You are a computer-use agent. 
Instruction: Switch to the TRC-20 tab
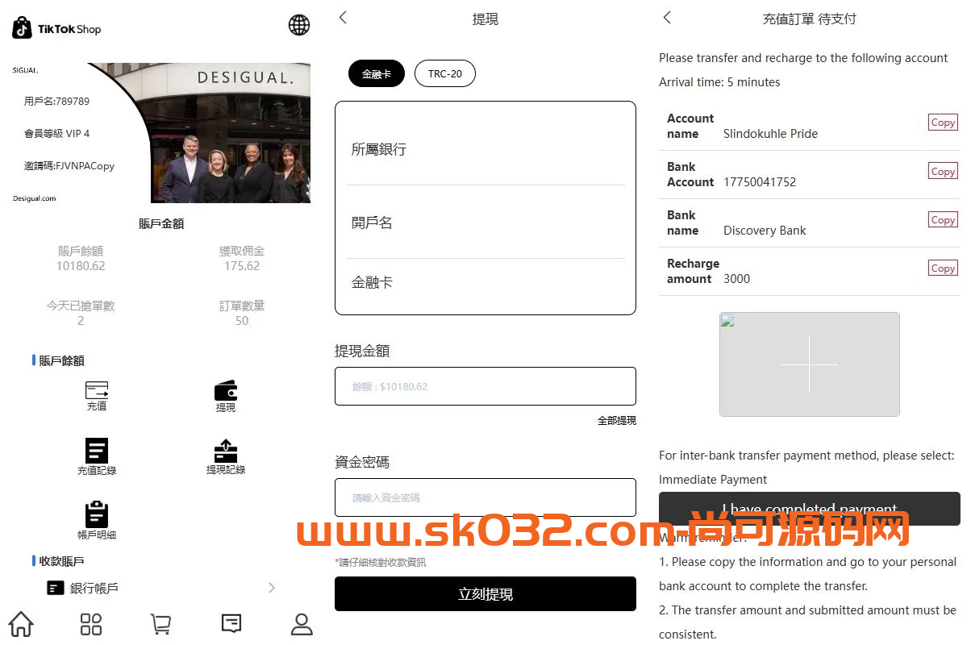[444, 73]
